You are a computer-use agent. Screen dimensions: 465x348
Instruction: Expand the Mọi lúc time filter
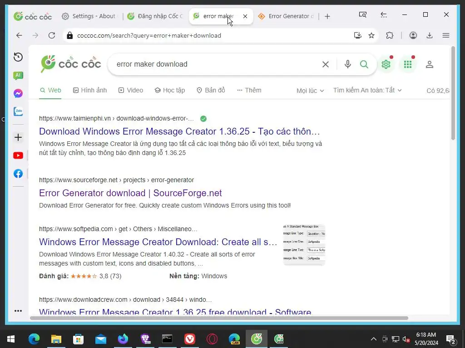point(310,91)
